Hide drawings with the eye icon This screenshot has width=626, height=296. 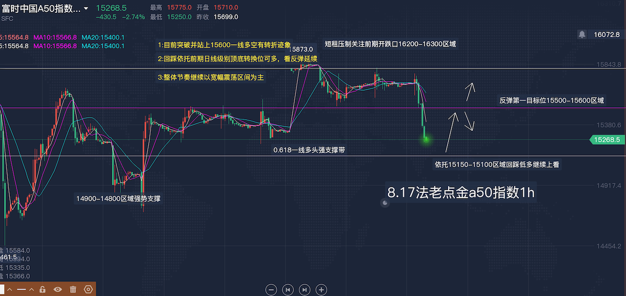tap(58, 289)
